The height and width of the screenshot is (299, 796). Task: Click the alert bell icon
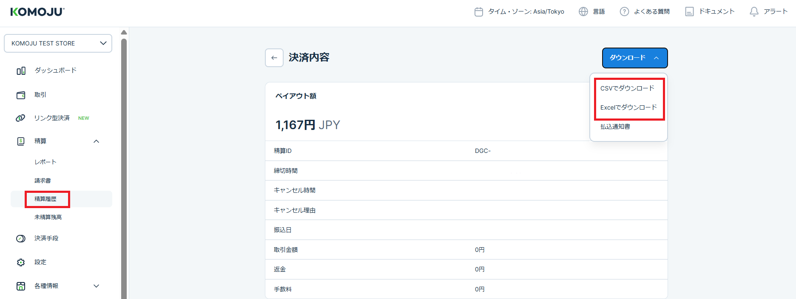coord(754,12)
